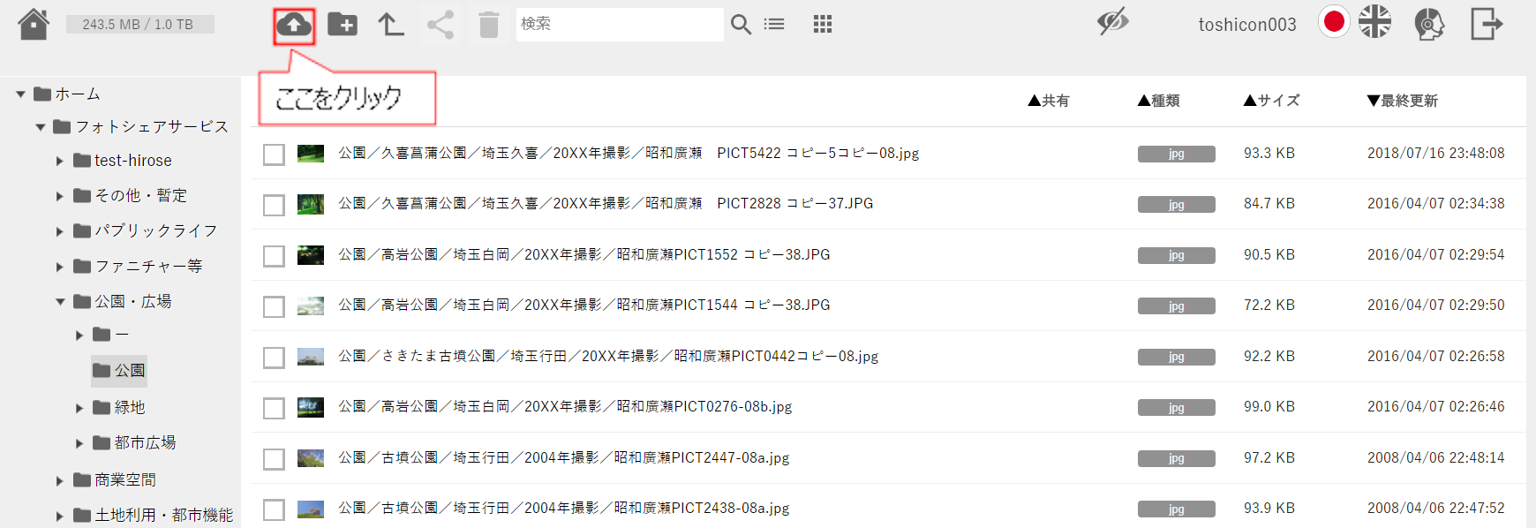1536x528 pixels.
Task: Click username toshicon003
Action: (1247, 25)
